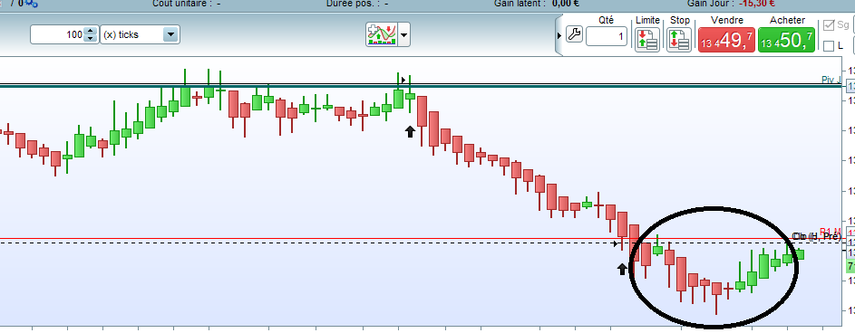Click the Cout unitaire label
This screenshot has width=855, height=333.
182,4
